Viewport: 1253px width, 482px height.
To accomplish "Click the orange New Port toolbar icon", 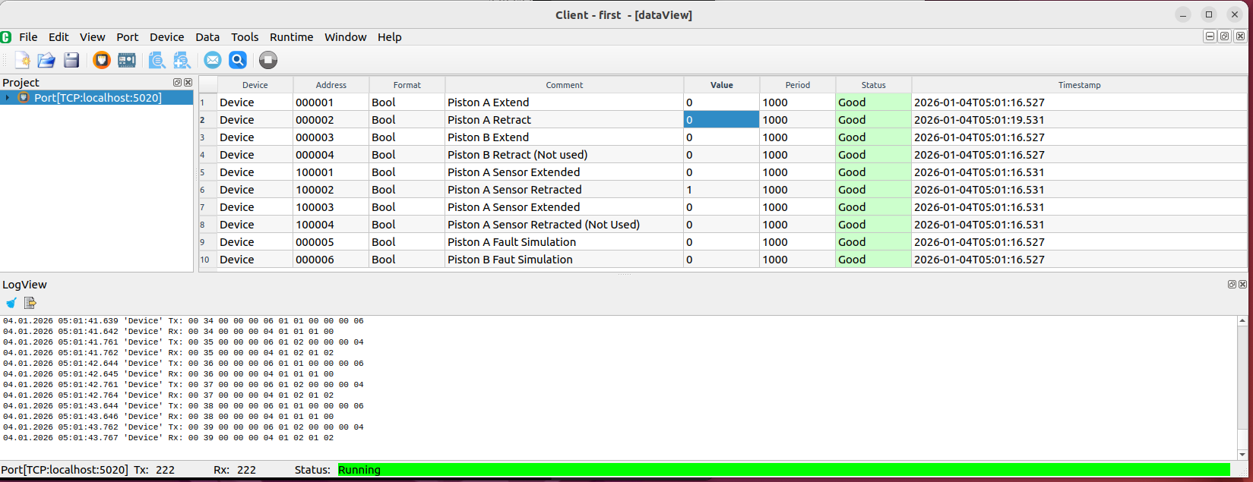I will (102, 60).
